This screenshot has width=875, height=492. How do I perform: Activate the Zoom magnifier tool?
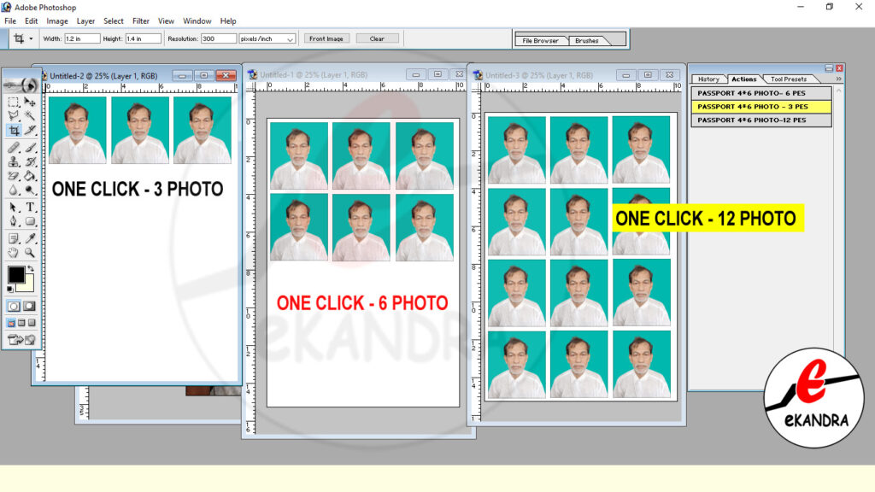point(31,253)
